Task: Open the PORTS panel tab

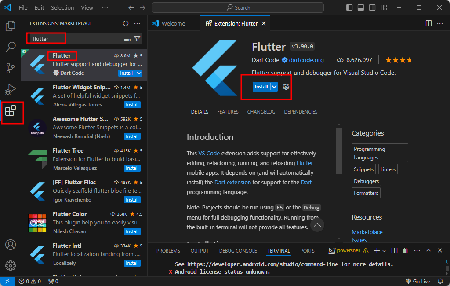Action: 307,251
